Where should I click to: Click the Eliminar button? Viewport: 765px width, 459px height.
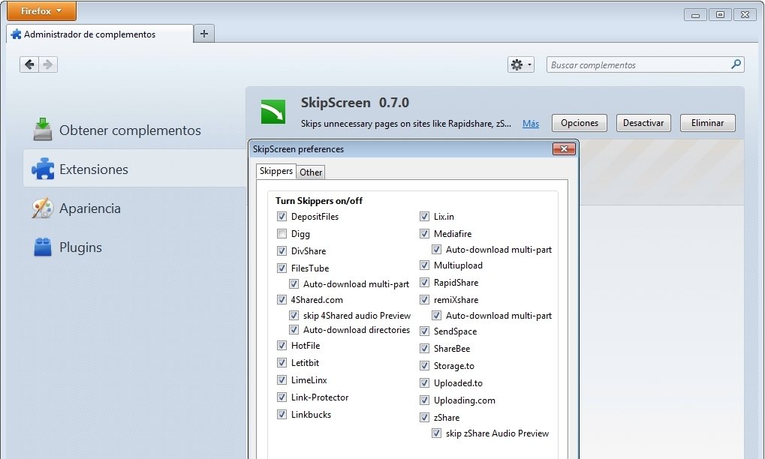pyautogui.click(x=707, y=123)
